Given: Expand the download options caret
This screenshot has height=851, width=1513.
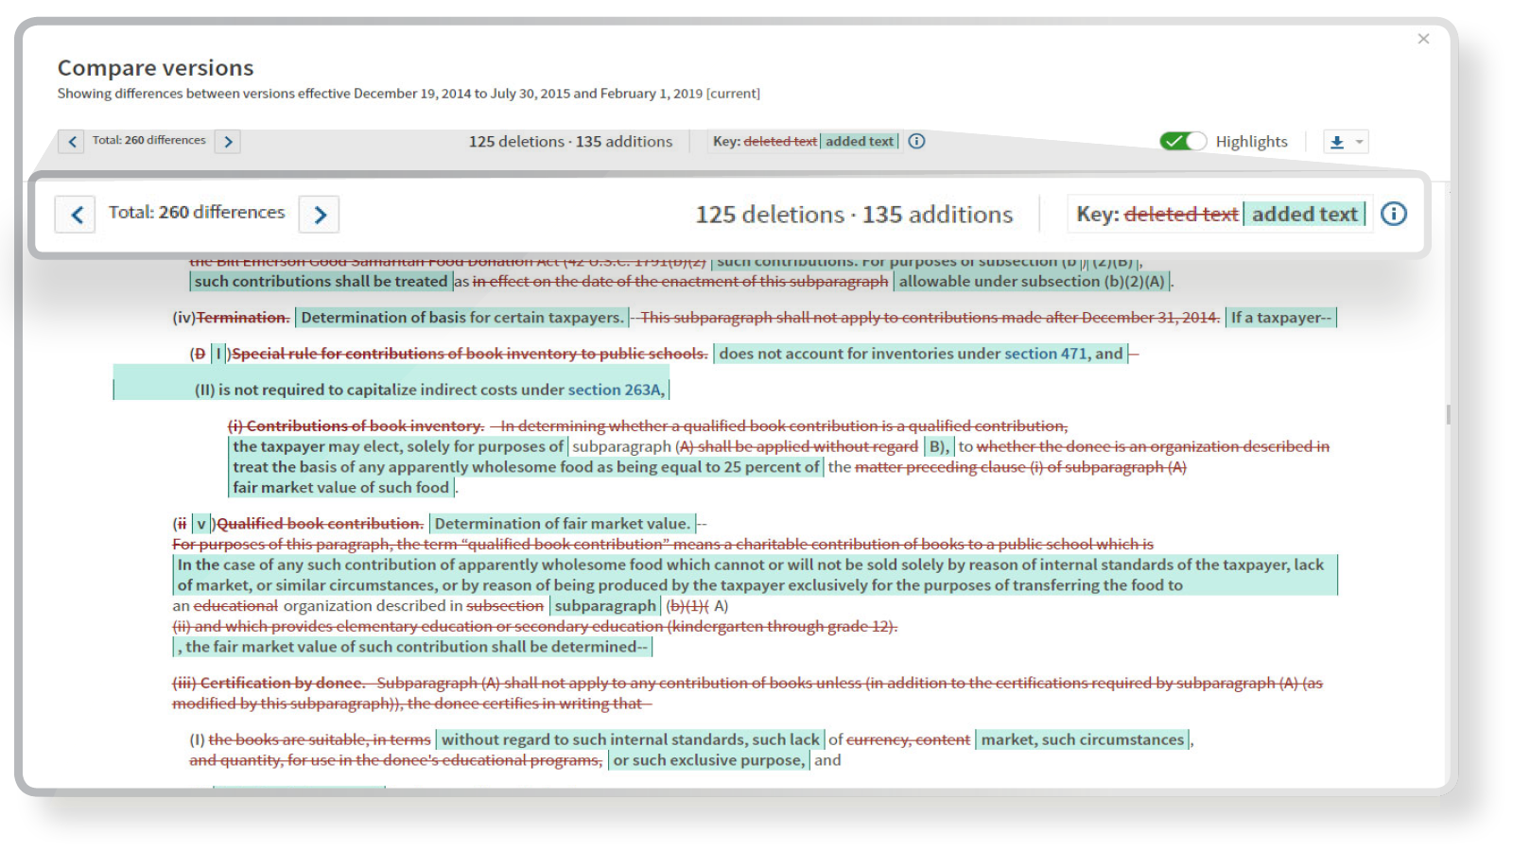Looking at the screenshot, I should (x=1359, y=142).
